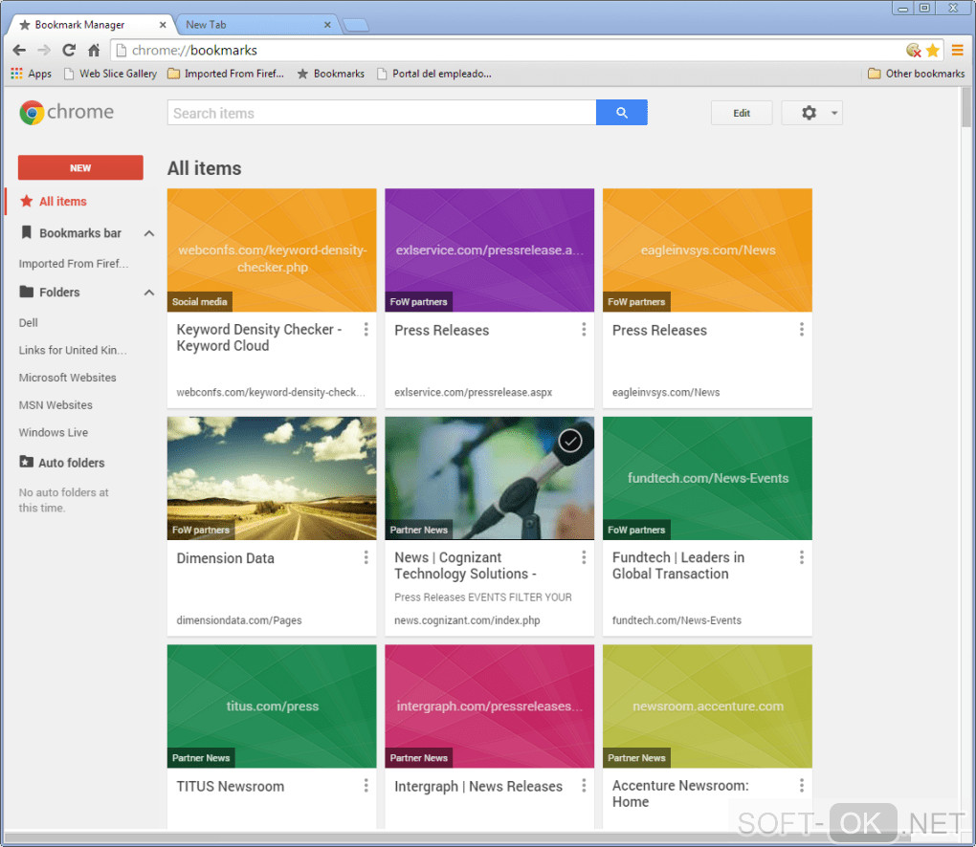Image resolution: width=976 pixels, height=847 pixels.
Task: Open the Dell folder
Action: [x=28, y=323]
